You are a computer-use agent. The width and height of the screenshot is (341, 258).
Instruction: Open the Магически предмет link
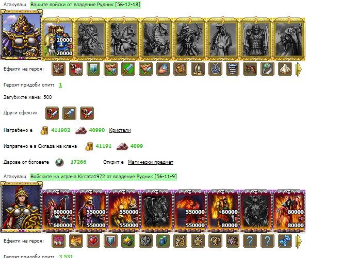tap(151, 162)
